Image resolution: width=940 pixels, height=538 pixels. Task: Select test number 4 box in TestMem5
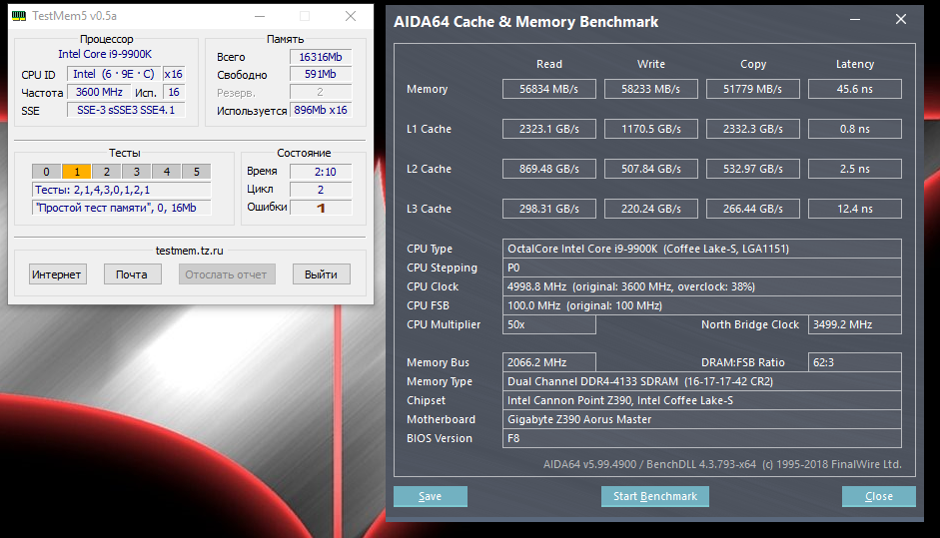coord(166,172)
